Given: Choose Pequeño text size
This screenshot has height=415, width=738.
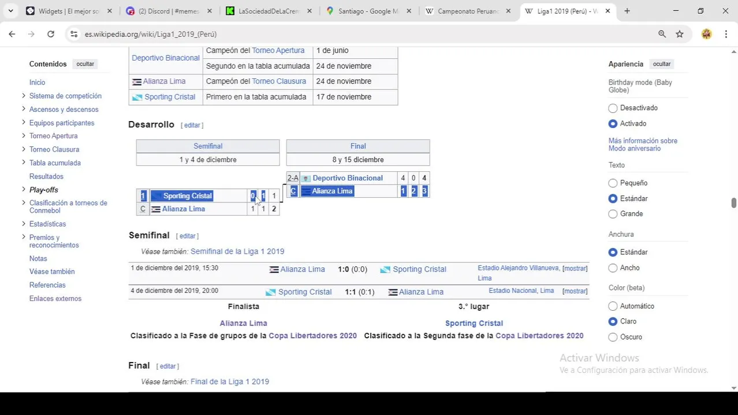Looking at the screenshot, I should [613, 183].
